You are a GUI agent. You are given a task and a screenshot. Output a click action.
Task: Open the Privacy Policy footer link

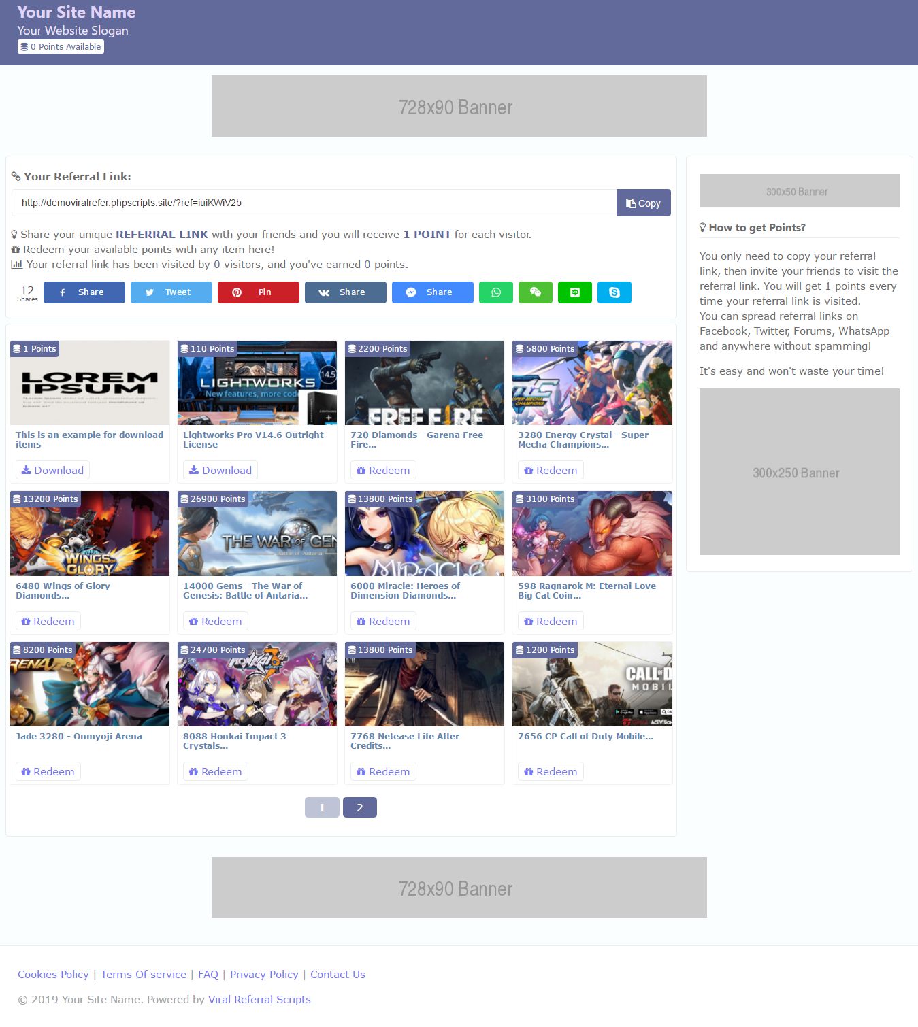pos(264,975)
